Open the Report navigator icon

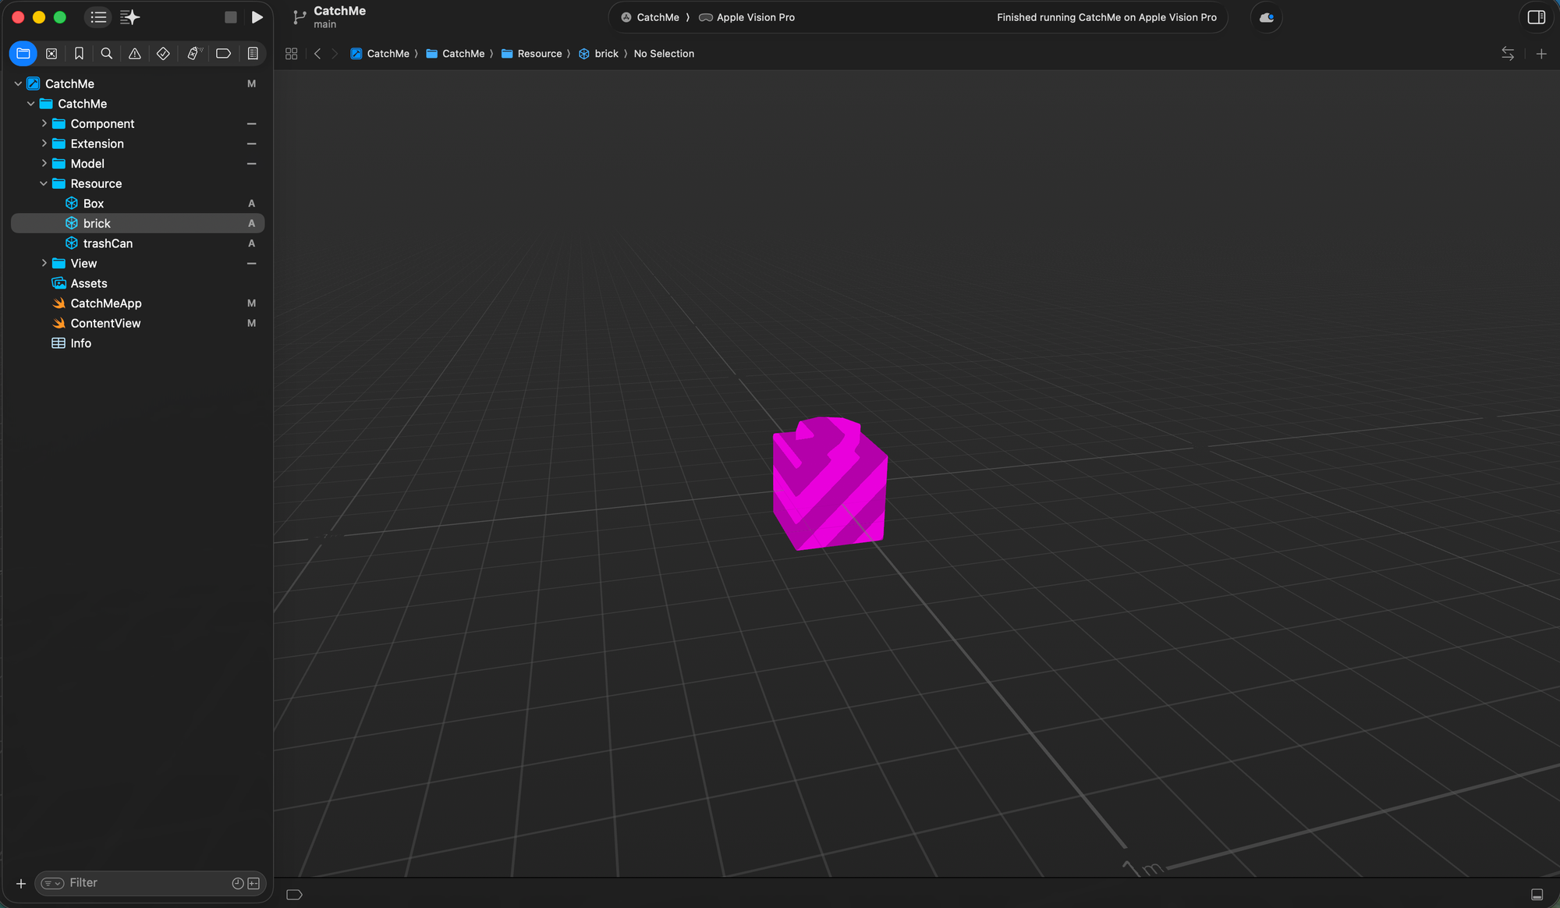tap(253, 54)
